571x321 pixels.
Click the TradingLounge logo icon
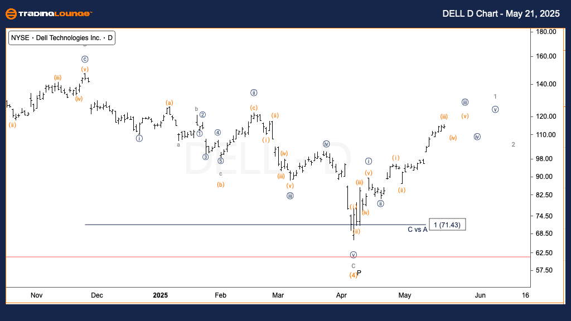(x=11, y=14)
